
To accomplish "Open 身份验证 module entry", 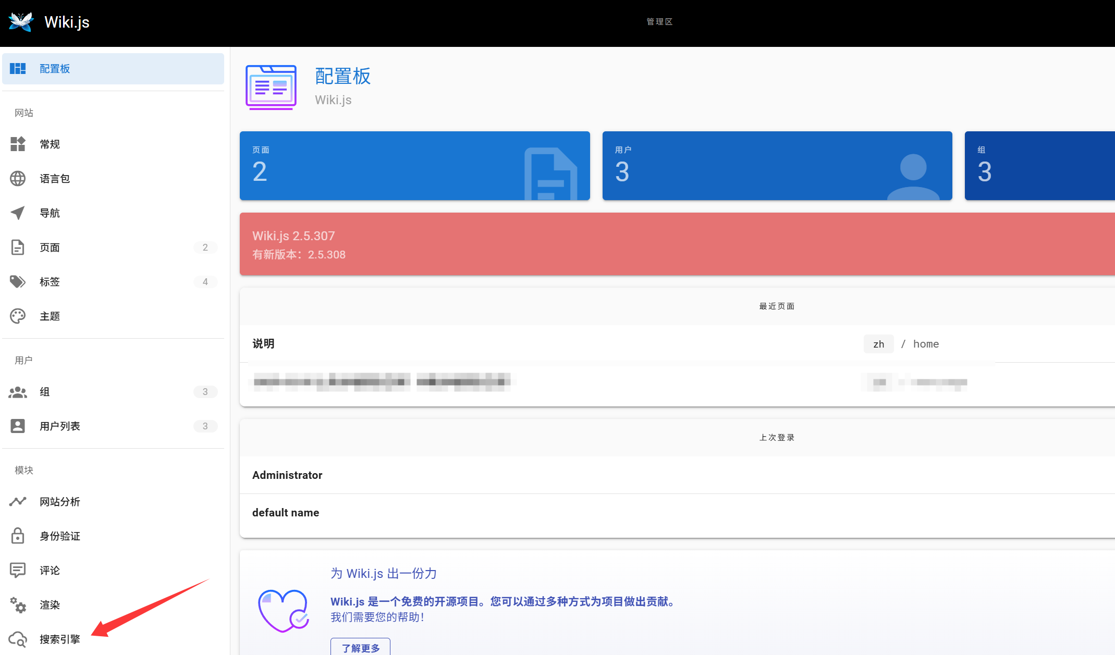I will click(113, 536).
